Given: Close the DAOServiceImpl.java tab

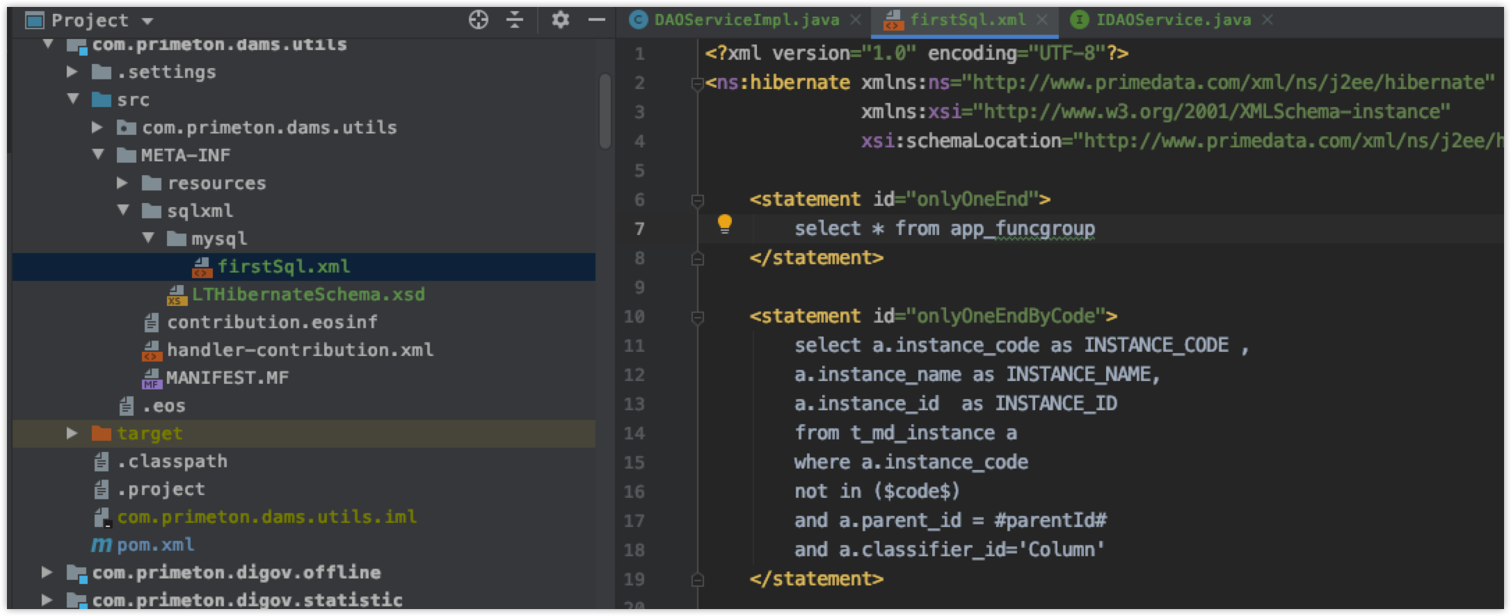Looking at the screenshot, I should (x=856, y=20).
